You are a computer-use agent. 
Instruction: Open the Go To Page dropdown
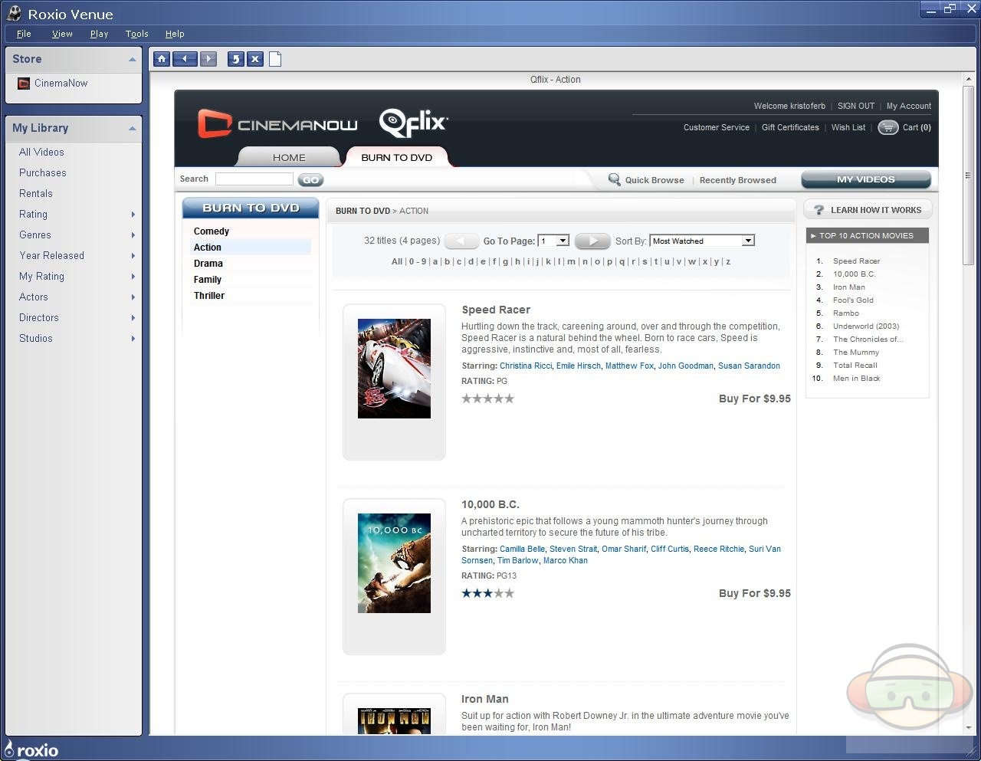pos(563,241)
